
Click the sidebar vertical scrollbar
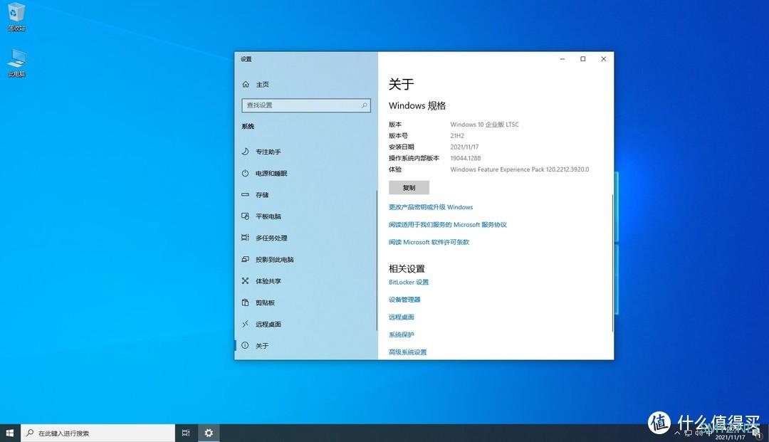[x=377, y=260]
